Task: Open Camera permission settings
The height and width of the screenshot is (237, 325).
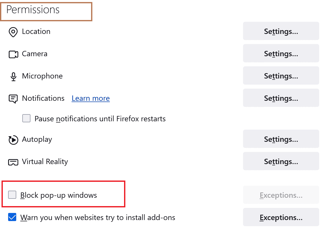Action: pyautogui.click(x=281, y=53)
